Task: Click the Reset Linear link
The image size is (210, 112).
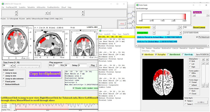Action: point(200,27)
